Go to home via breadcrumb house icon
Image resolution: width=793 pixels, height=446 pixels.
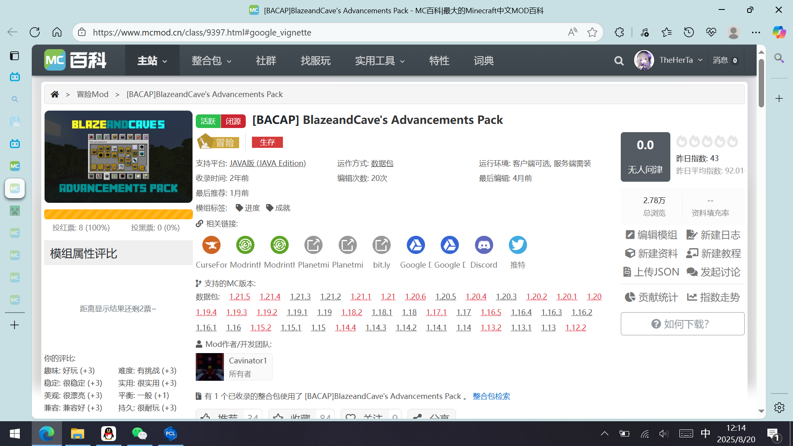coord(55,94)
